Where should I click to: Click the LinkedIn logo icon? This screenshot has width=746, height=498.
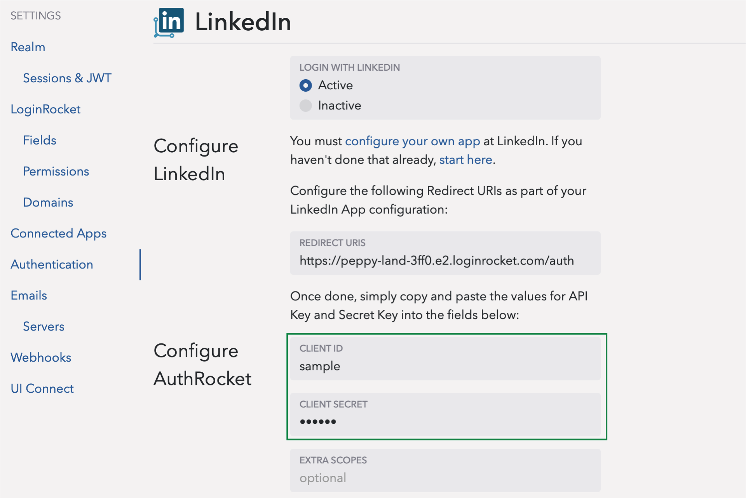click(169, 23)
